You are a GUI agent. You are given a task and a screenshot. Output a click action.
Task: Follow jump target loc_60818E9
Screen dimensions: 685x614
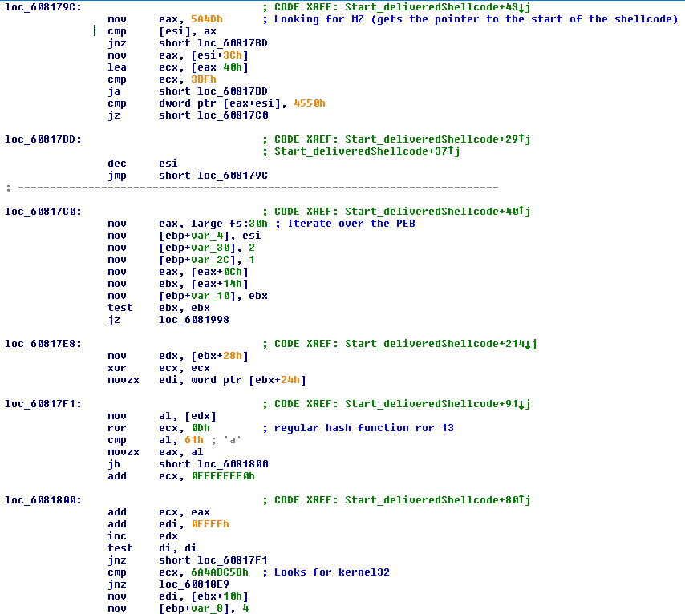(194, 584)
